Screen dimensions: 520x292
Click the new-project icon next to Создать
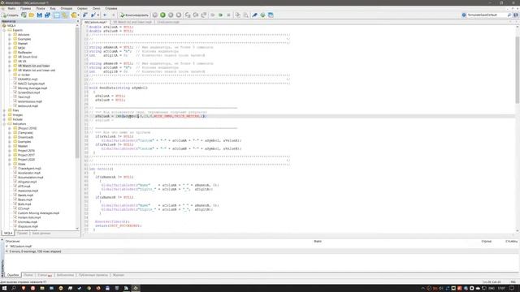[x=24, y=15]
